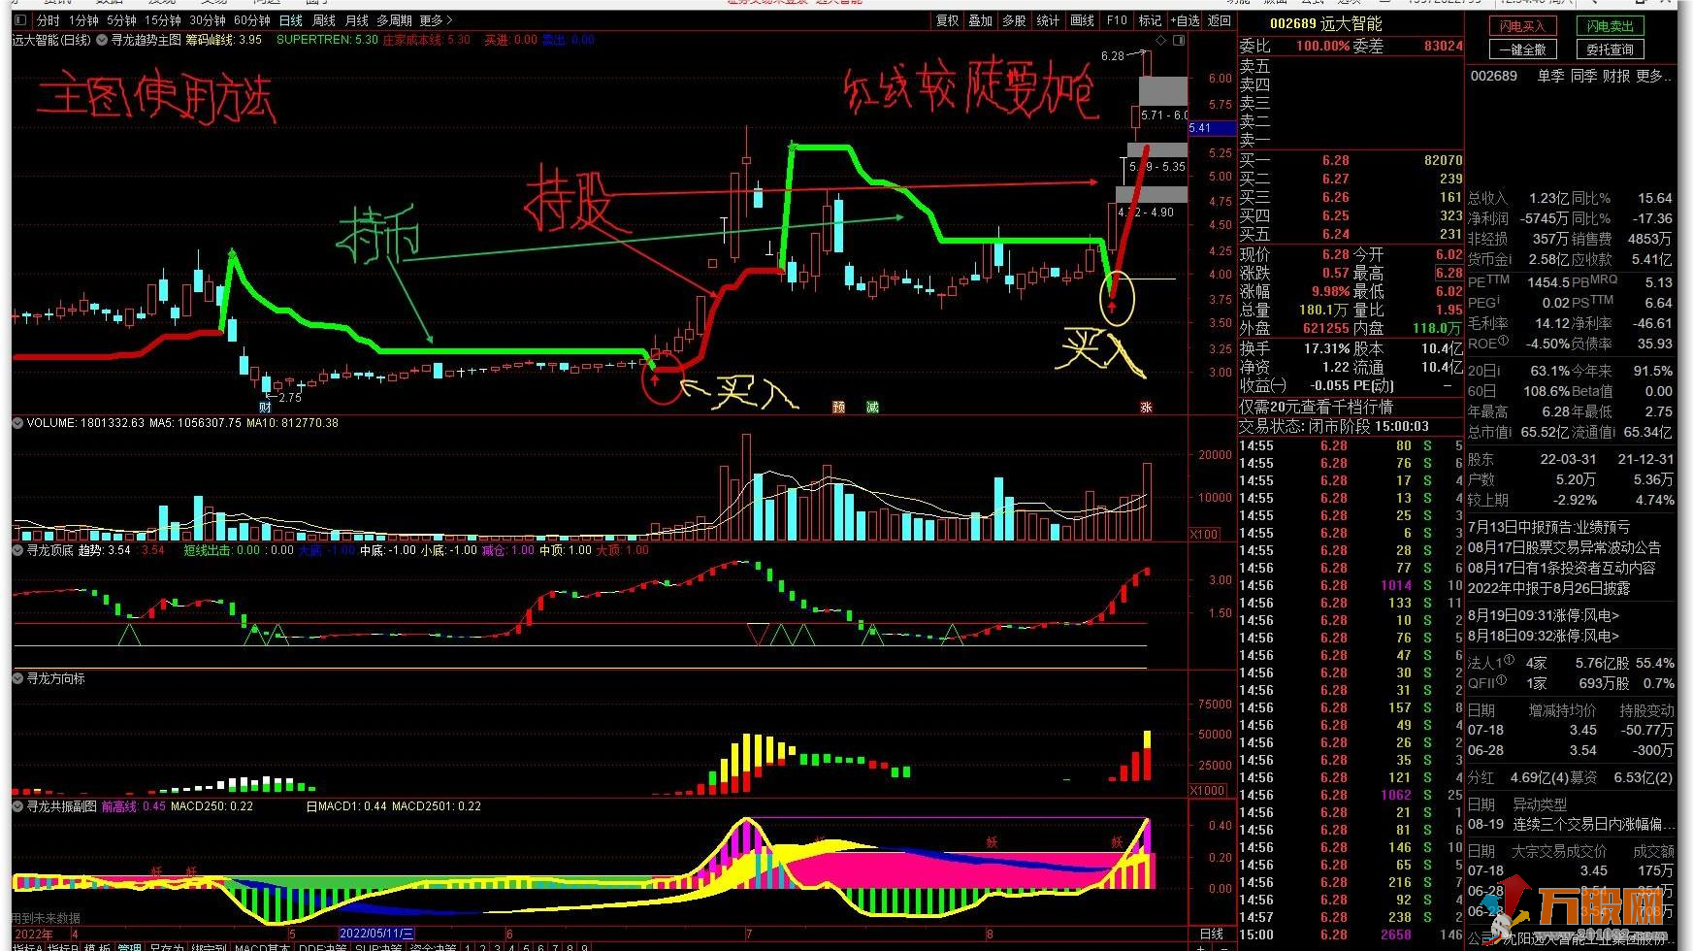Viewport: 1693px width, 951px height.
Task: Click the 减 marker icon on the main chart
Action: tap(872, 407)
